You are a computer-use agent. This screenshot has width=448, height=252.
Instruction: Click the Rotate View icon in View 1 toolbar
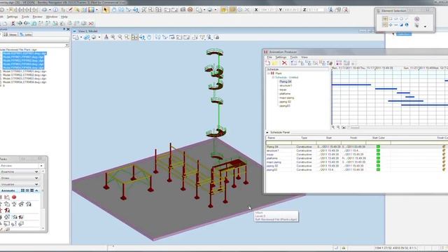pyautogui.click(x=142, y=37)
